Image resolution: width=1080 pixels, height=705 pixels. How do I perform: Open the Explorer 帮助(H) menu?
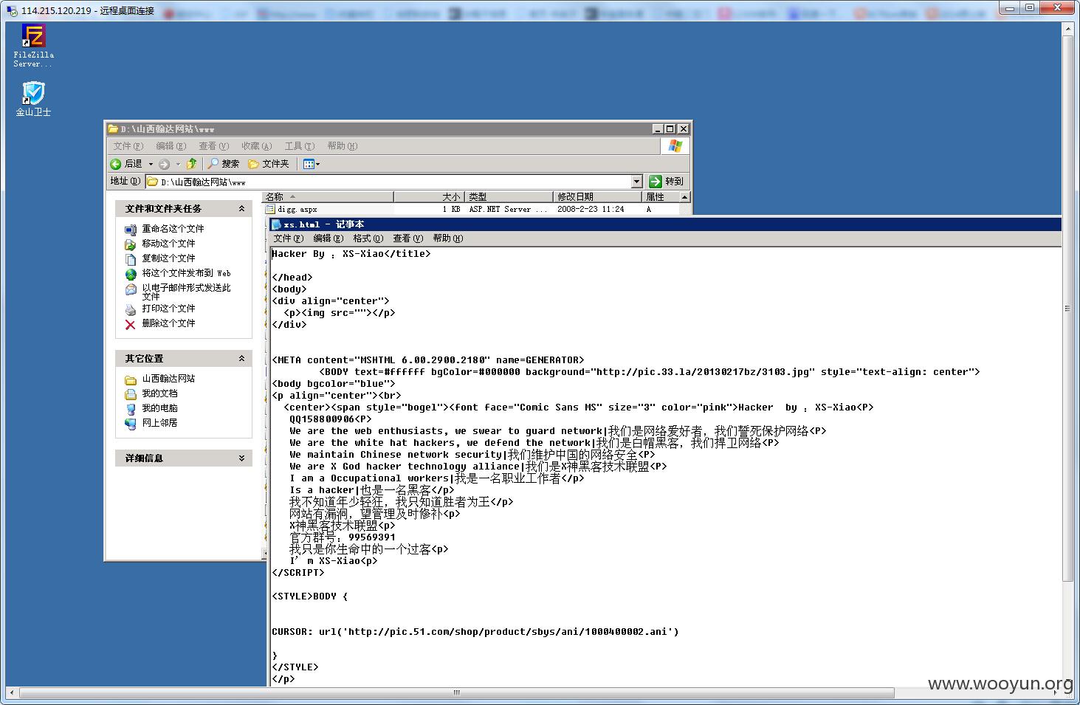343,146
